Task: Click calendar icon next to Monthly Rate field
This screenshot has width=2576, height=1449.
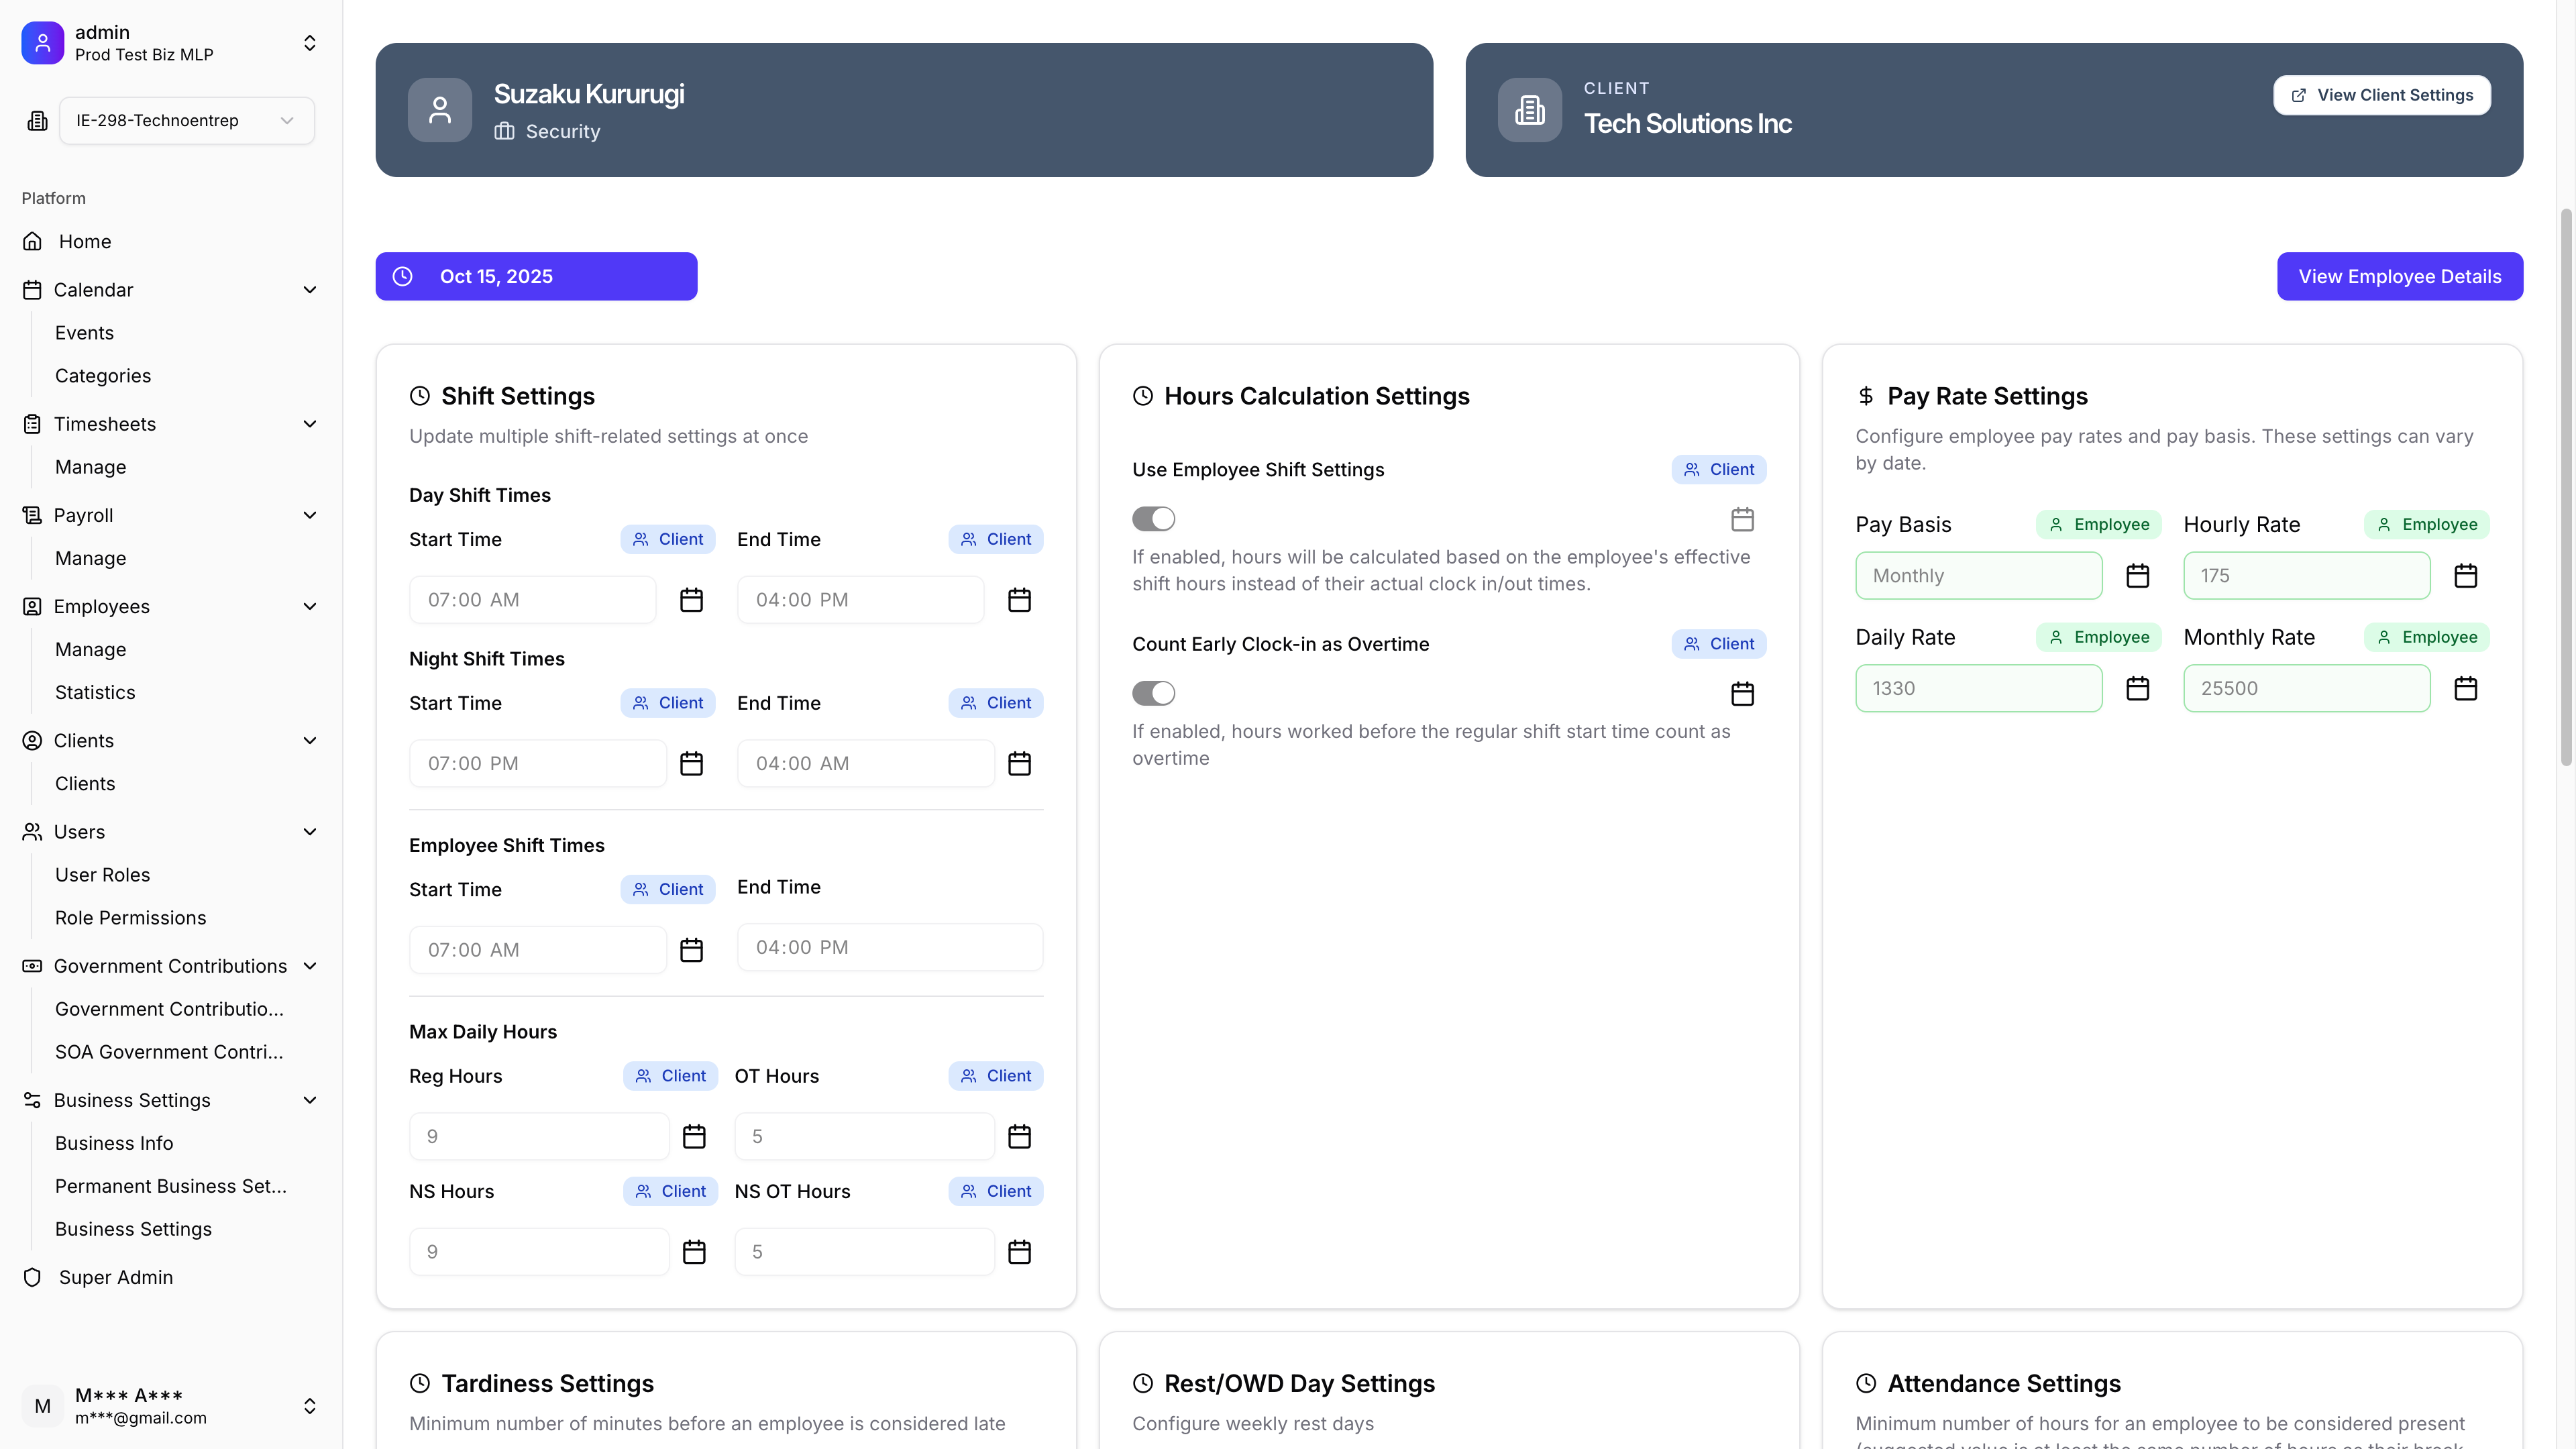Action: 2465,689
